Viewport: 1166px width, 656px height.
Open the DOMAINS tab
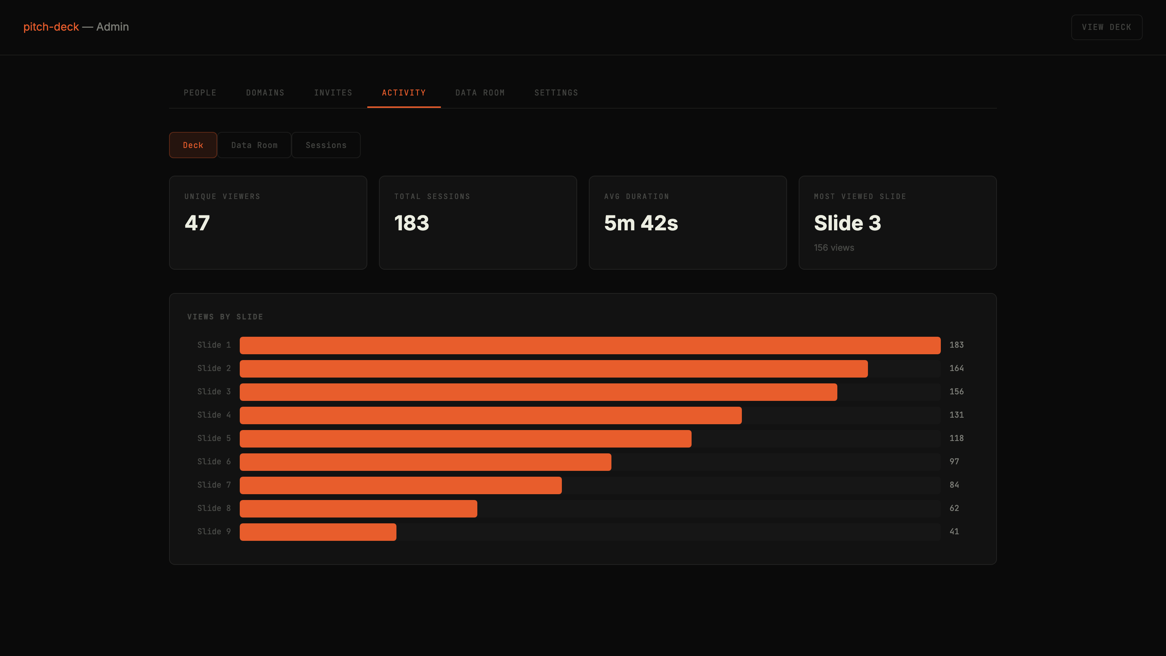coord(265,93)
